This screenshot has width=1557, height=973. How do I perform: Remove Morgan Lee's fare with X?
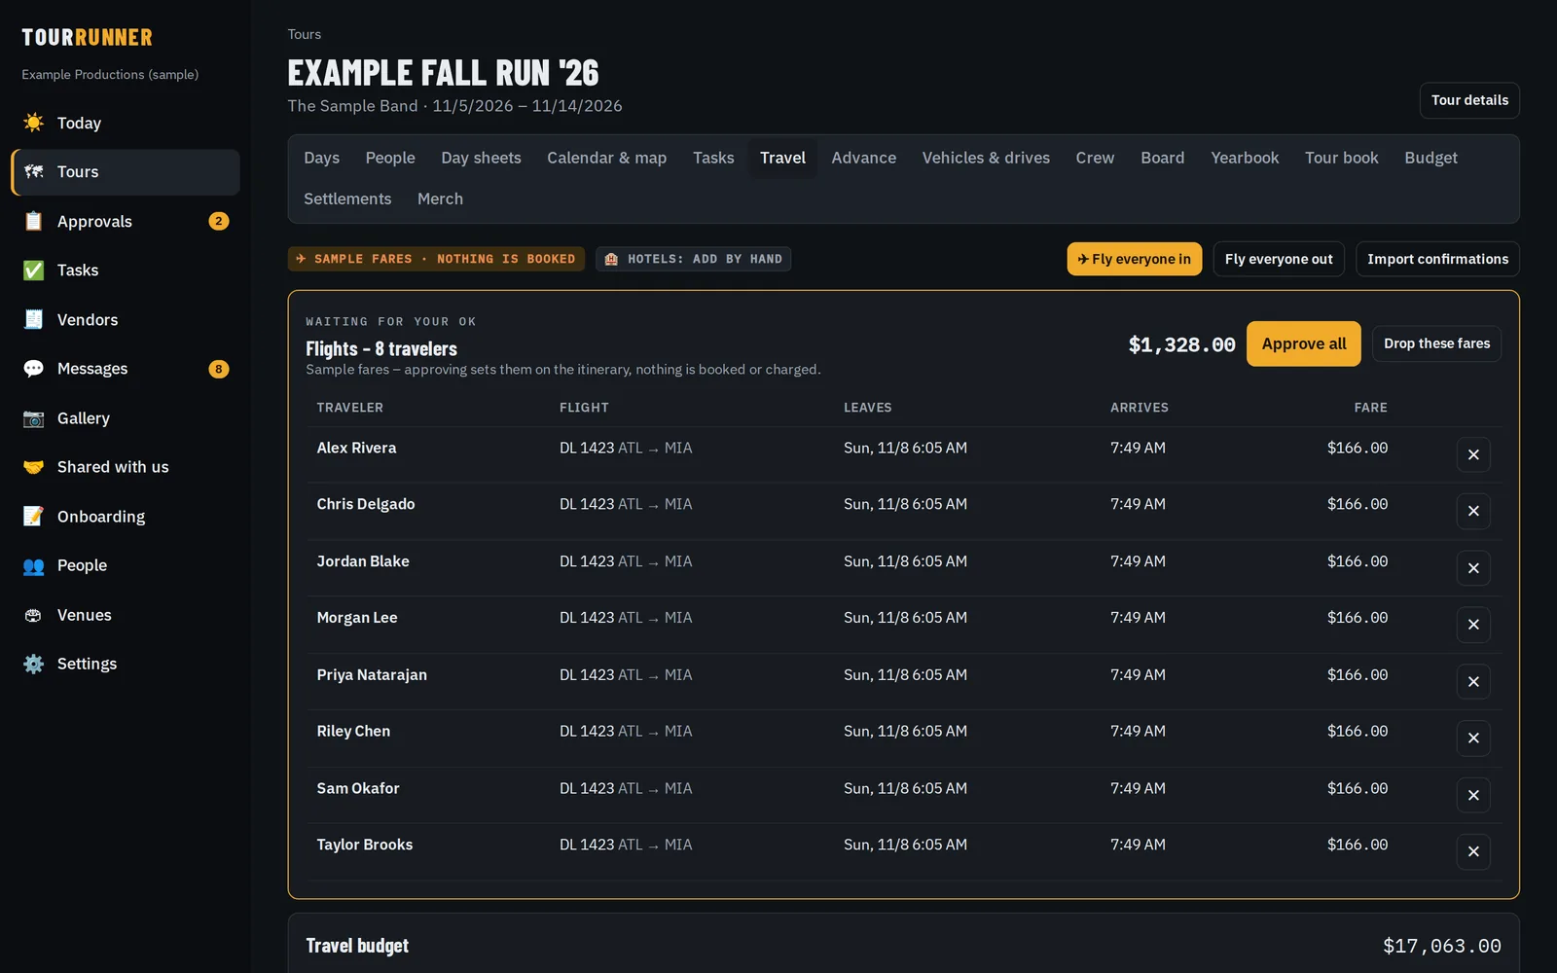click(1473, 625)
